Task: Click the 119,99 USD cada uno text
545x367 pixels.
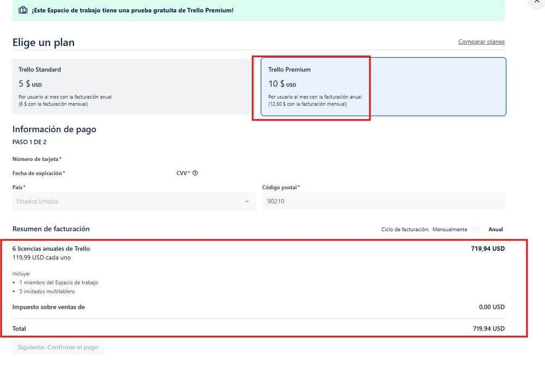Action: 41,257
